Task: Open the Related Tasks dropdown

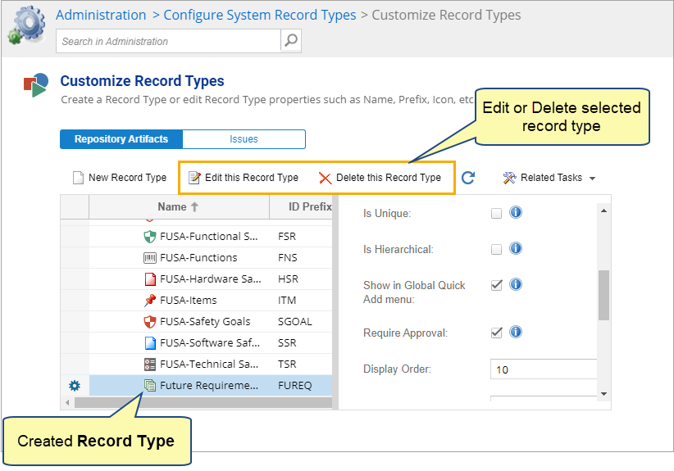Action: point(549,178)
